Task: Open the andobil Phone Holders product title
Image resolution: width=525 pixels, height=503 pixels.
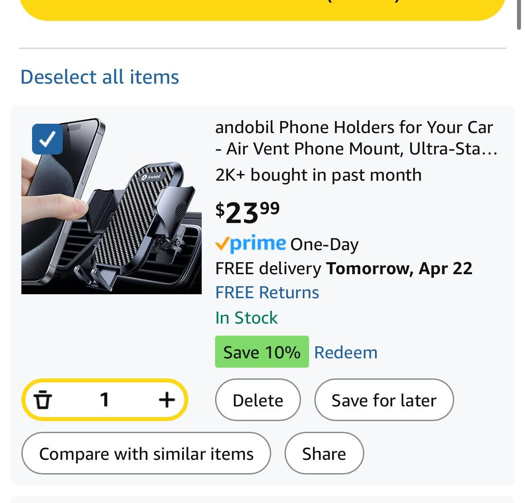Action: tap(355, 138)
